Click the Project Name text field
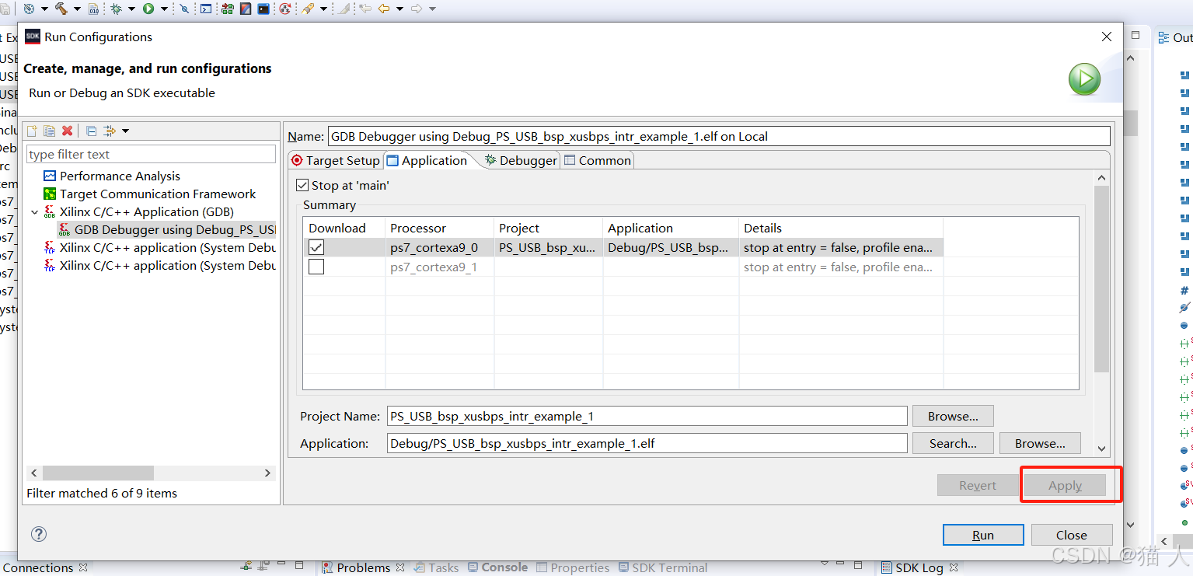Image resolution: width=1193 pixels, height=576 pixels. (x=647, y=416)
